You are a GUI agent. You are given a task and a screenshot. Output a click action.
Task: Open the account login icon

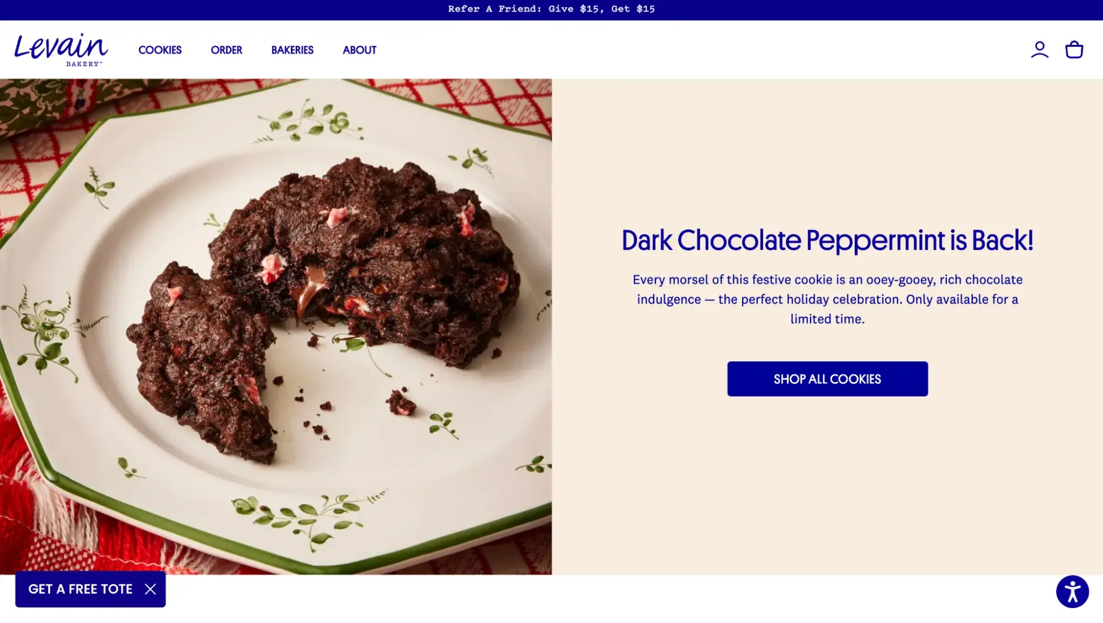pos(1040,50)
